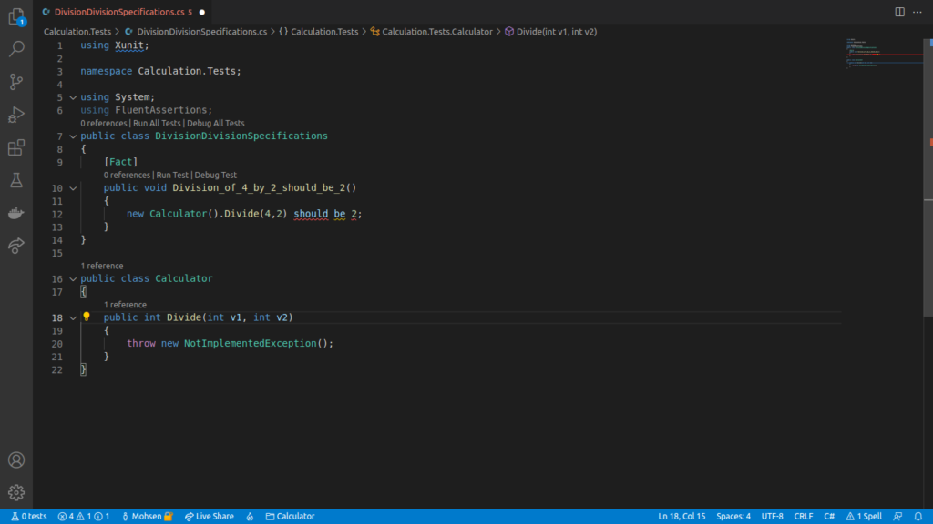Screen dimensions: 933x524
Task: Collapse the Calculator class fold arrow
Action: (x=73, y=278)
